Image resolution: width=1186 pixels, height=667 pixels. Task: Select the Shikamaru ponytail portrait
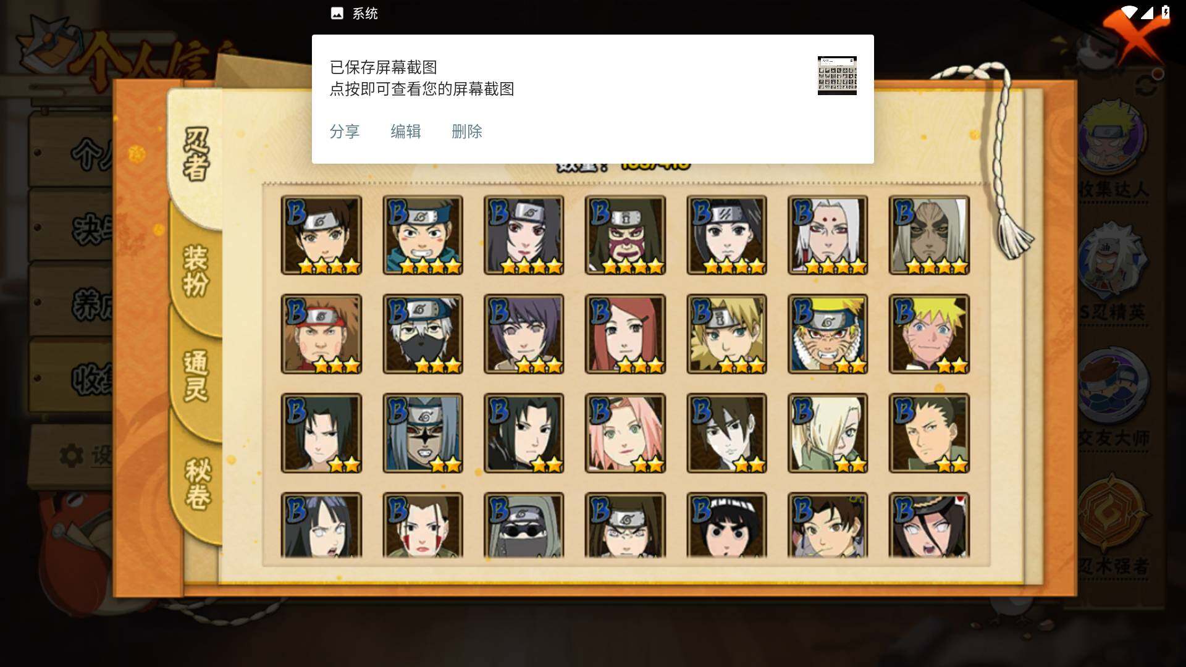point(929,433)
